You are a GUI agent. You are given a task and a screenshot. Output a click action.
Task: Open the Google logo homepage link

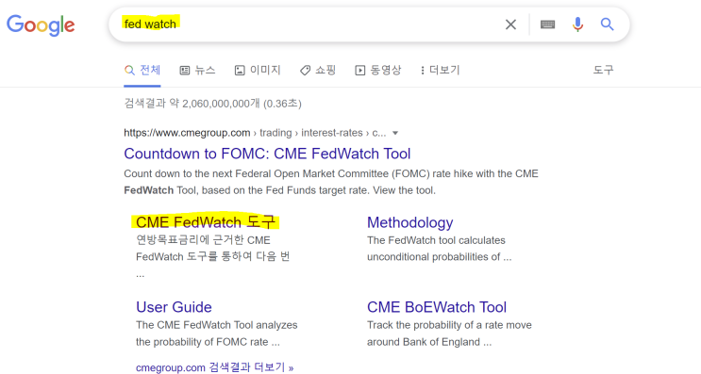click(x=41, y=25)
